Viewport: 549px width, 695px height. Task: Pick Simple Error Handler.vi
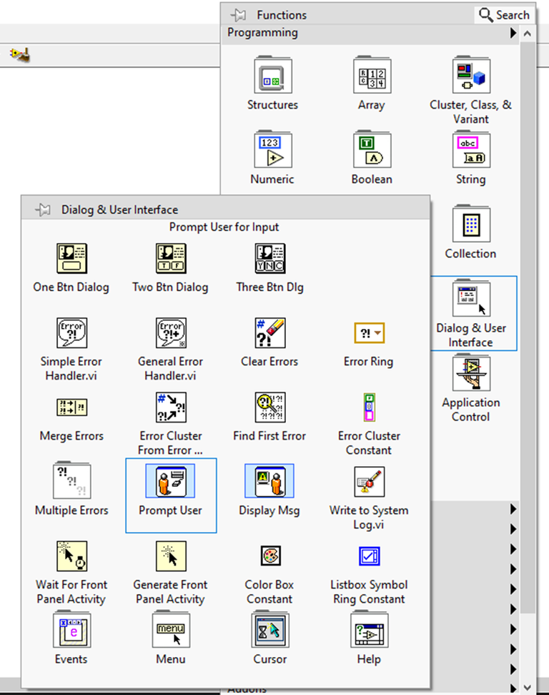71,333
